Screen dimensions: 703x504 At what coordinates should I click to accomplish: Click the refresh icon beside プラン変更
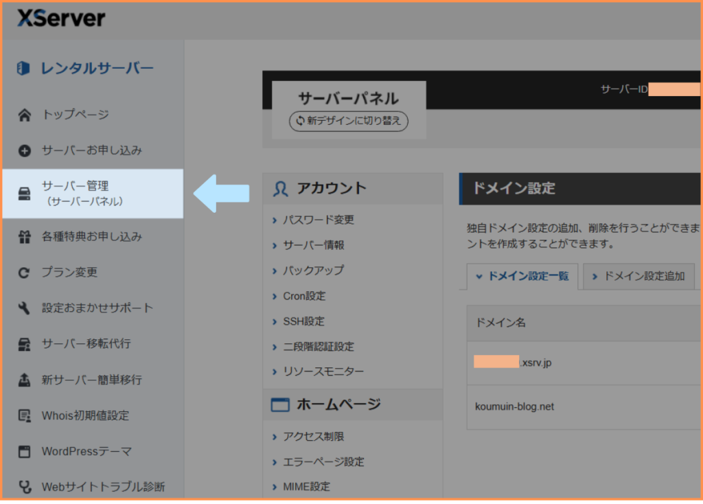[x=25, y=273]
